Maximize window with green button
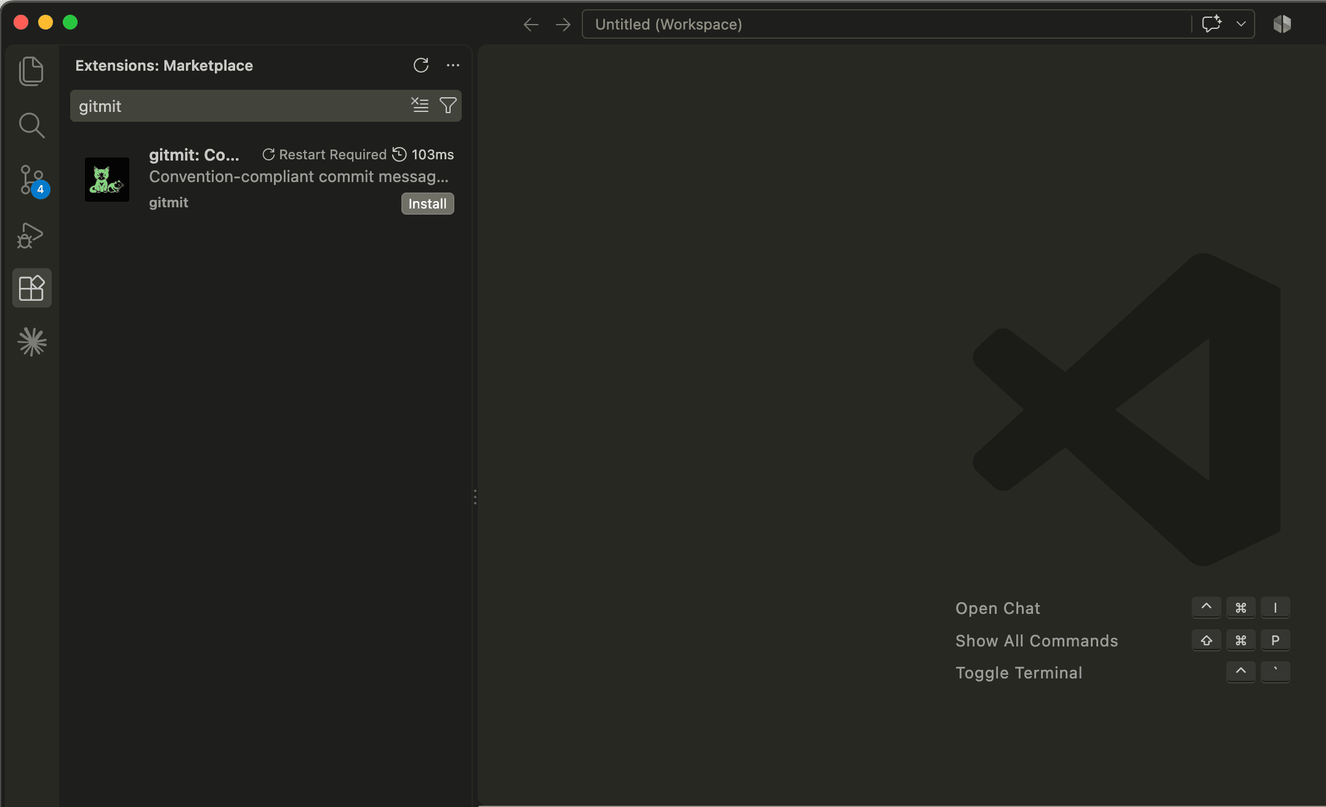The image size is (1326, 807). (x=70, y=22)
